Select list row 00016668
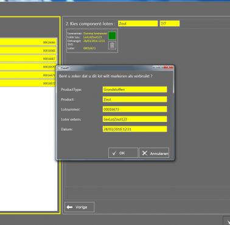Viewport: 230px width, 225px height. 28,51
